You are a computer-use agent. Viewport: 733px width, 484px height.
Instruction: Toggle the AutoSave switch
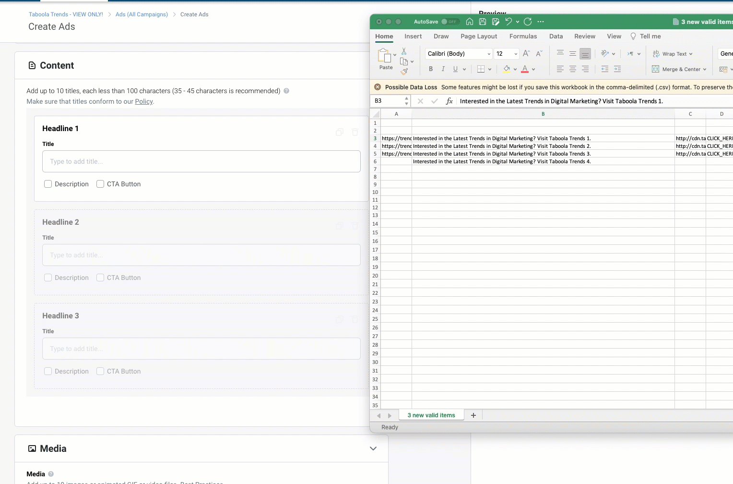tap(450, 22)
